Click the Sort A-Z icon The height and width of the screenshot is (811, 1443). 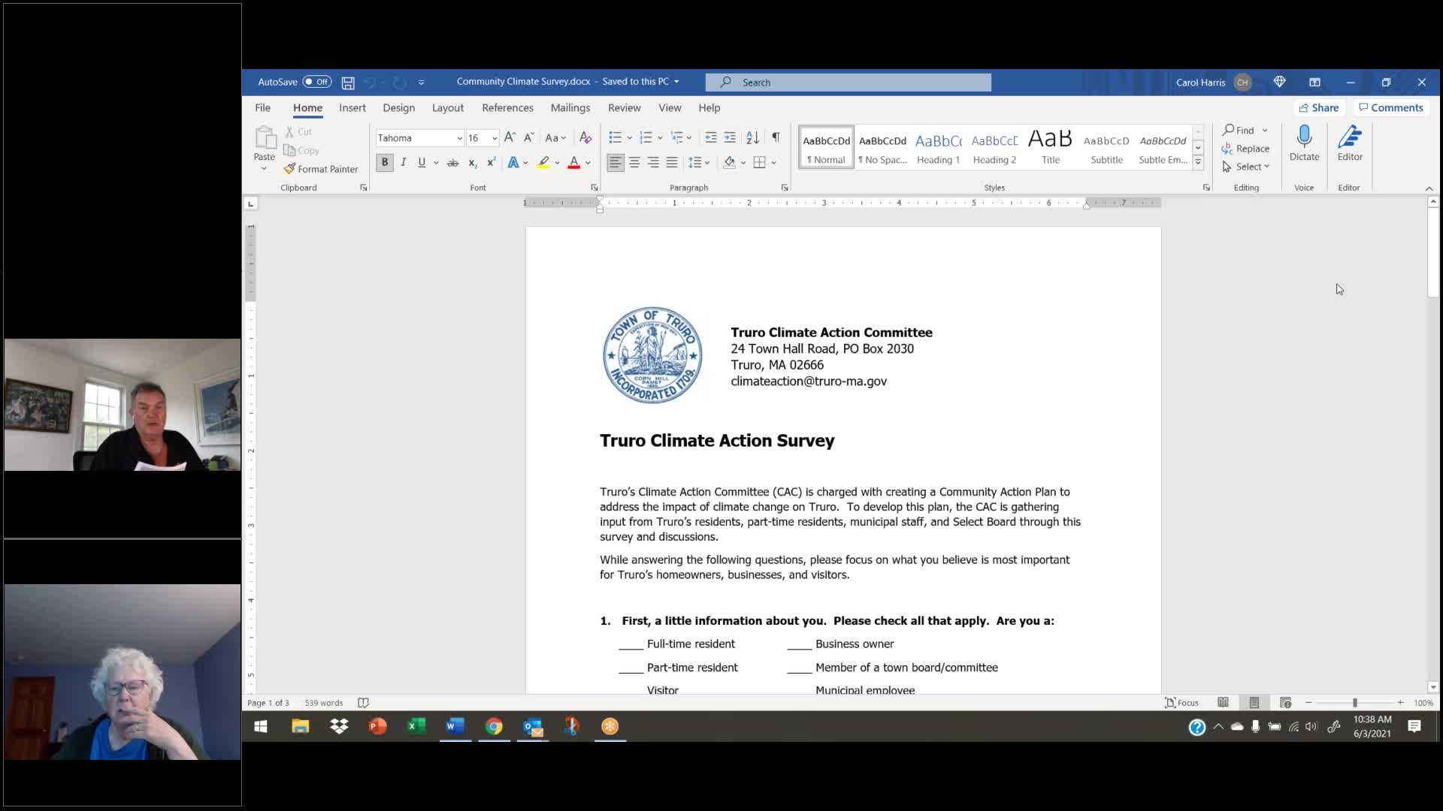pyautogui.click(x=752, y=137)
